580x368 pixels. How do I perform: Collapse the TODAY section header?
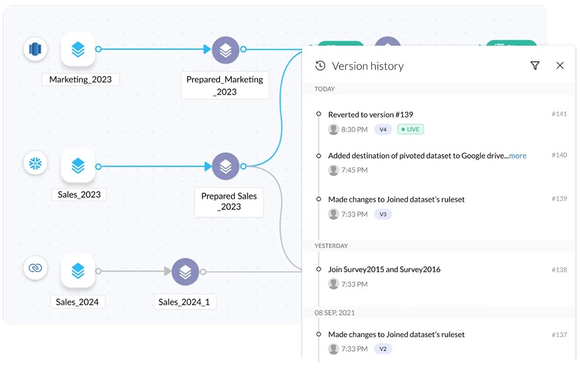point(324,89)
